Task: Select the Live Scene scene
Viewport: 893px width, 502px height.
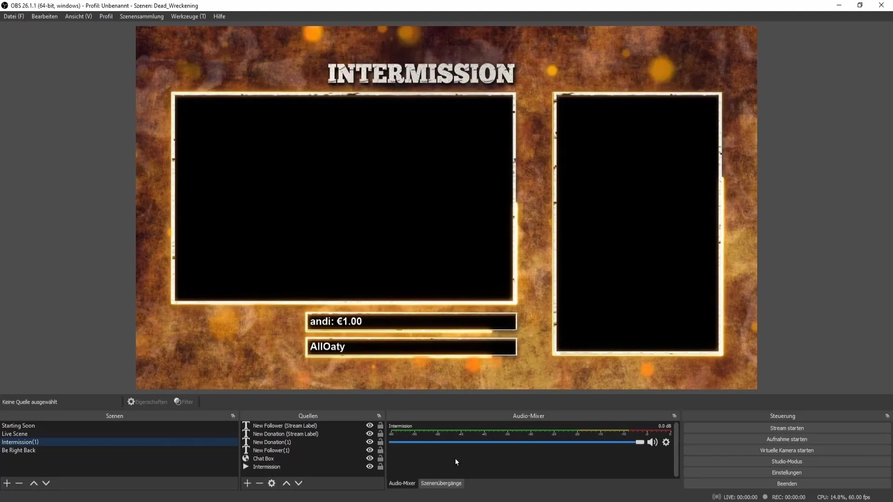Action: [x=119, y=434]
